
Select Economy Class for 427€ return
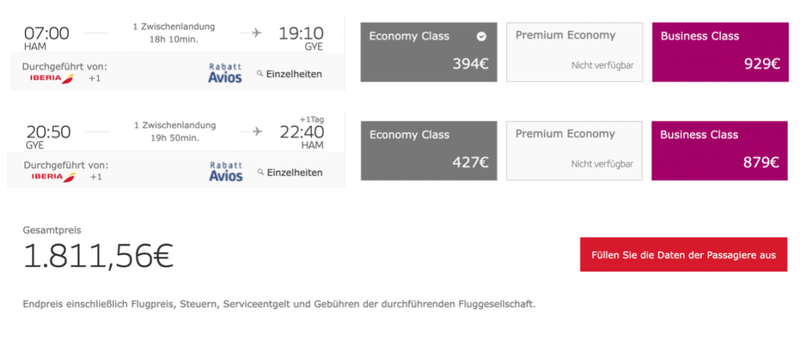(429, 150)
